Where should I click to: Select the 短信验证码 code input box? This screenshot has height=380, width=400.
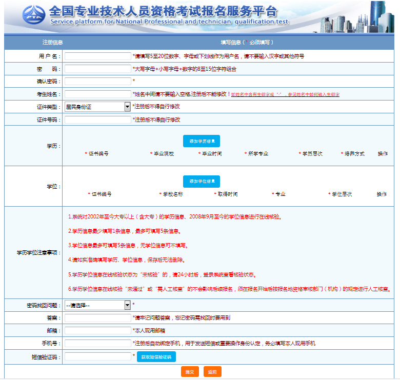[97, 356]
